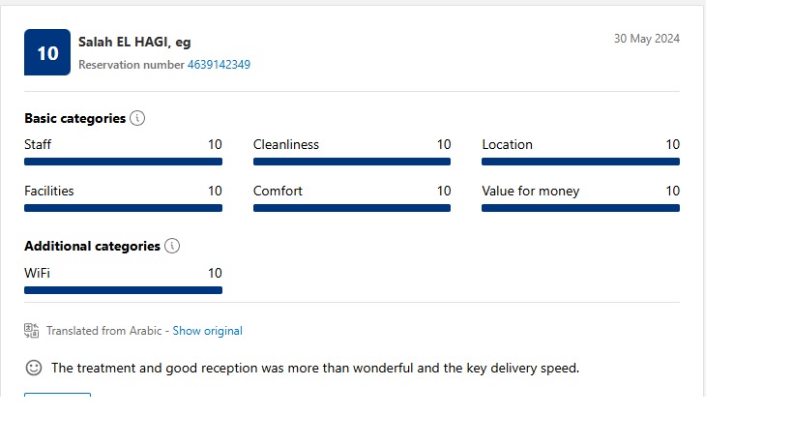
Task: Click the Value for money rating bar
Action: click(581, 208)
